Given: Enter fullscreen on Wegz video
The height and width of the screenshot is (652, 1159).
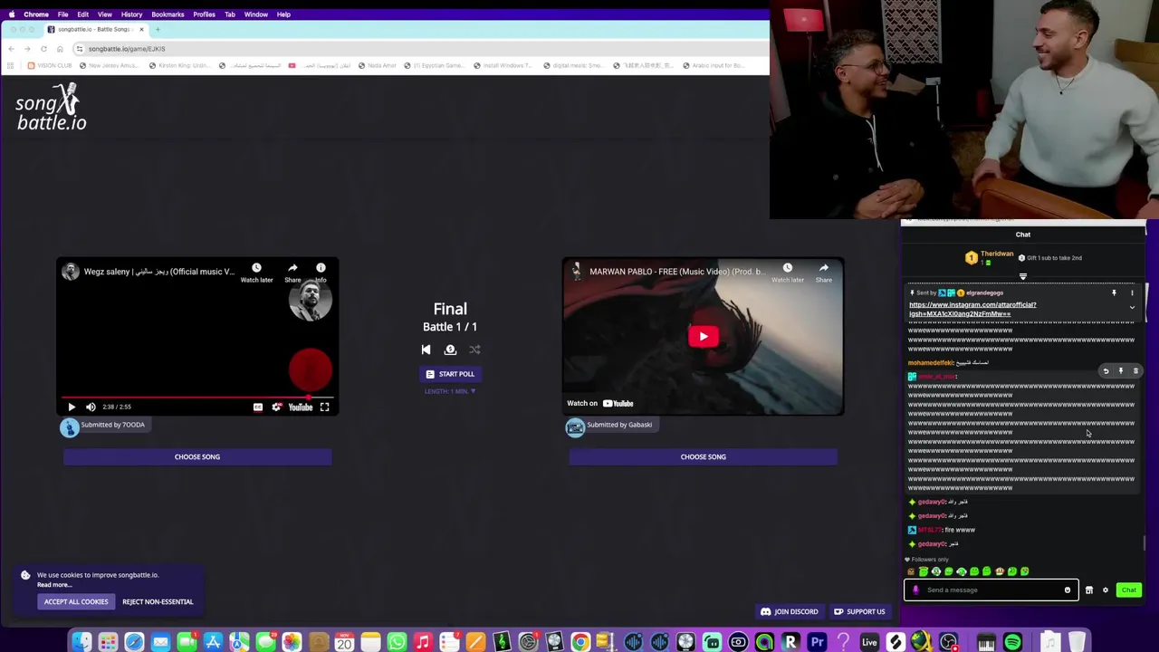Looking at the screenshot, I should [x=325, y=407].
